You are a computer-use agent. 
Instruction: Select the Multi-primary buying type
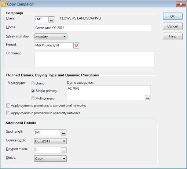tap(33, 98)
